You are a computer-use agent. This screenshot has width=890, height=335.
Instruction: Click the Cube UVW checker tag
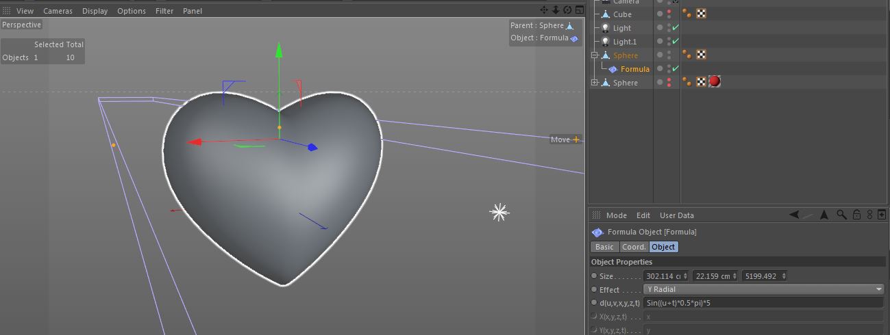[701, 14]
